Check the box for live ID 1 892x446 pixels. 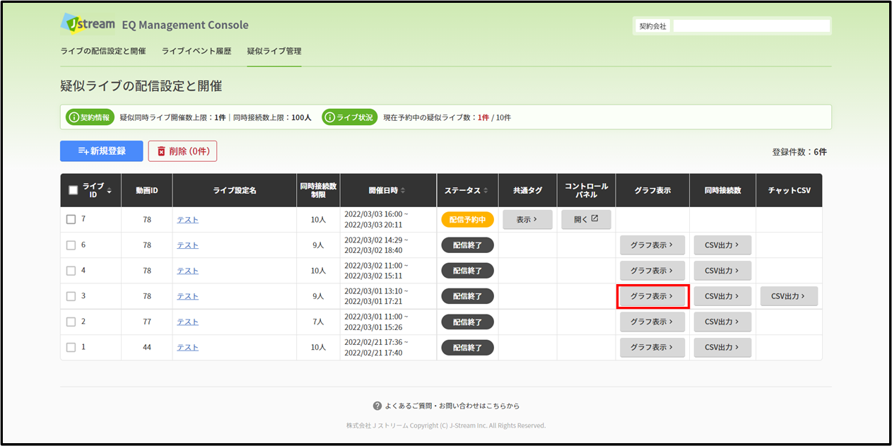click(71, 347)
